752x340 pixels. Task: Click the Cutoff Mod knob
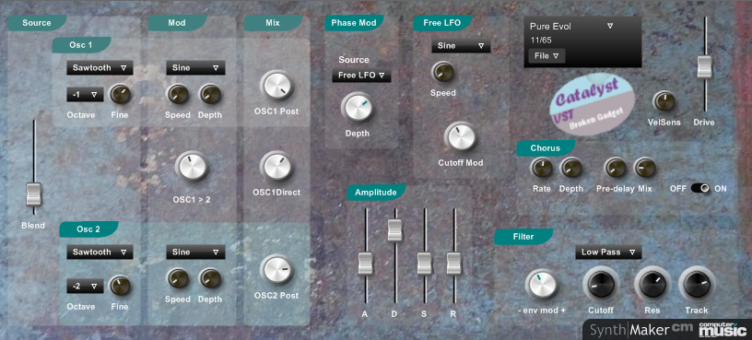point(461,137)
